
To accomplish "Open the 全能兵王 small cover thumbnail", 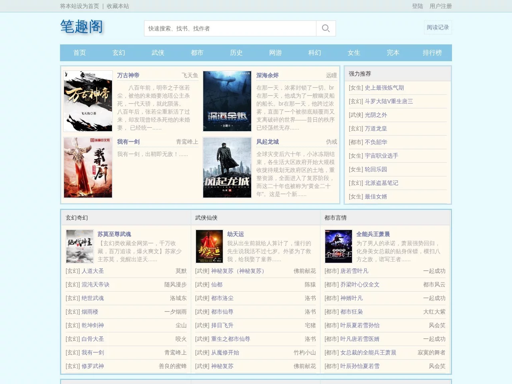I will click(338, 246).
